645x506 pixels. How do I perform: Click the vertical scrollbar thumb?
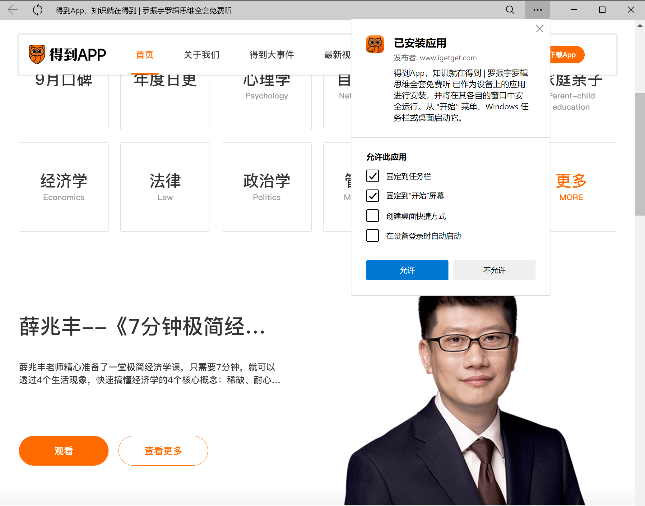pyautogui.click(x=640, y=154)
